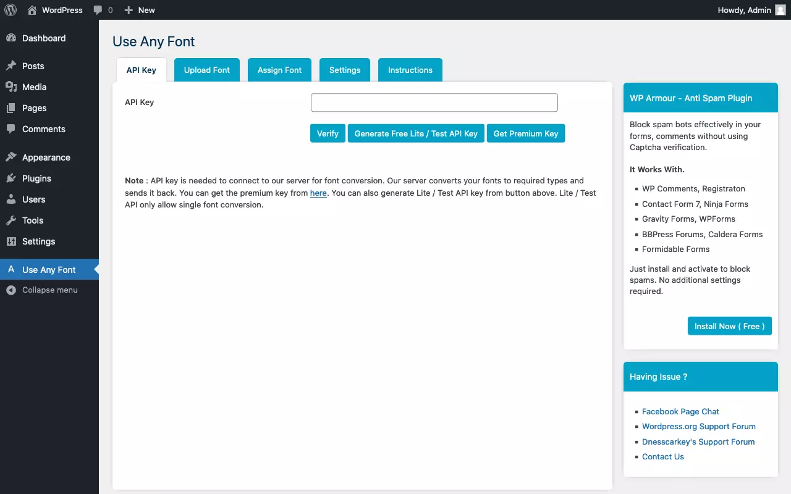Select Use Any Font sidebar item

(49, 269)
